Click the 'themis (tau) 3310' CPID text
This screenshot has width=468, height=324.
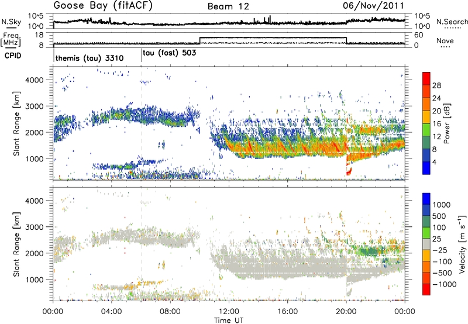click(90, 58)
